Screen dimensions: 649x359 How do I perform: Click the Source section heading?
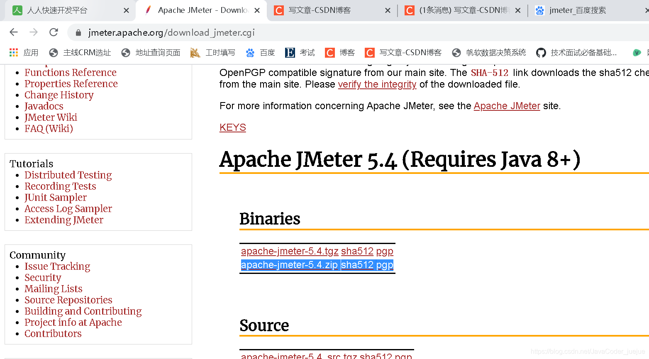click(264, 325)
